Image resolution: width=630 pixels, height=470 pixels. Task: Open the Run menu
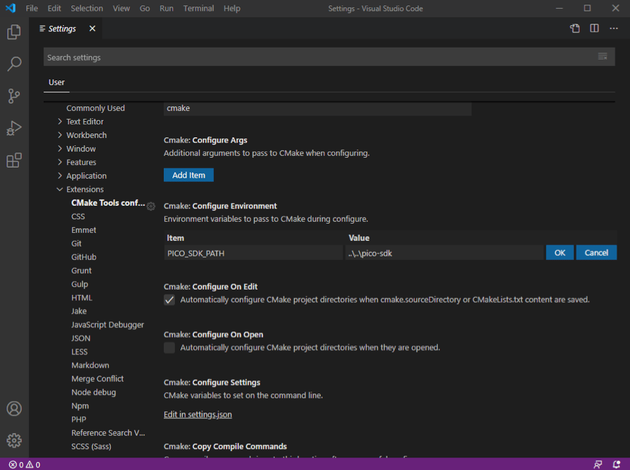click(x=166, y=8)
